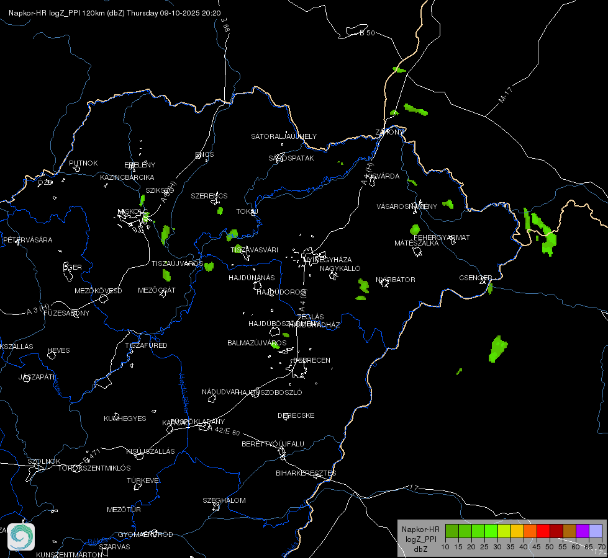Click the green radar echo near Nyírbátor
This screenshot has height=558, width=608.
[x=363, y=286]
